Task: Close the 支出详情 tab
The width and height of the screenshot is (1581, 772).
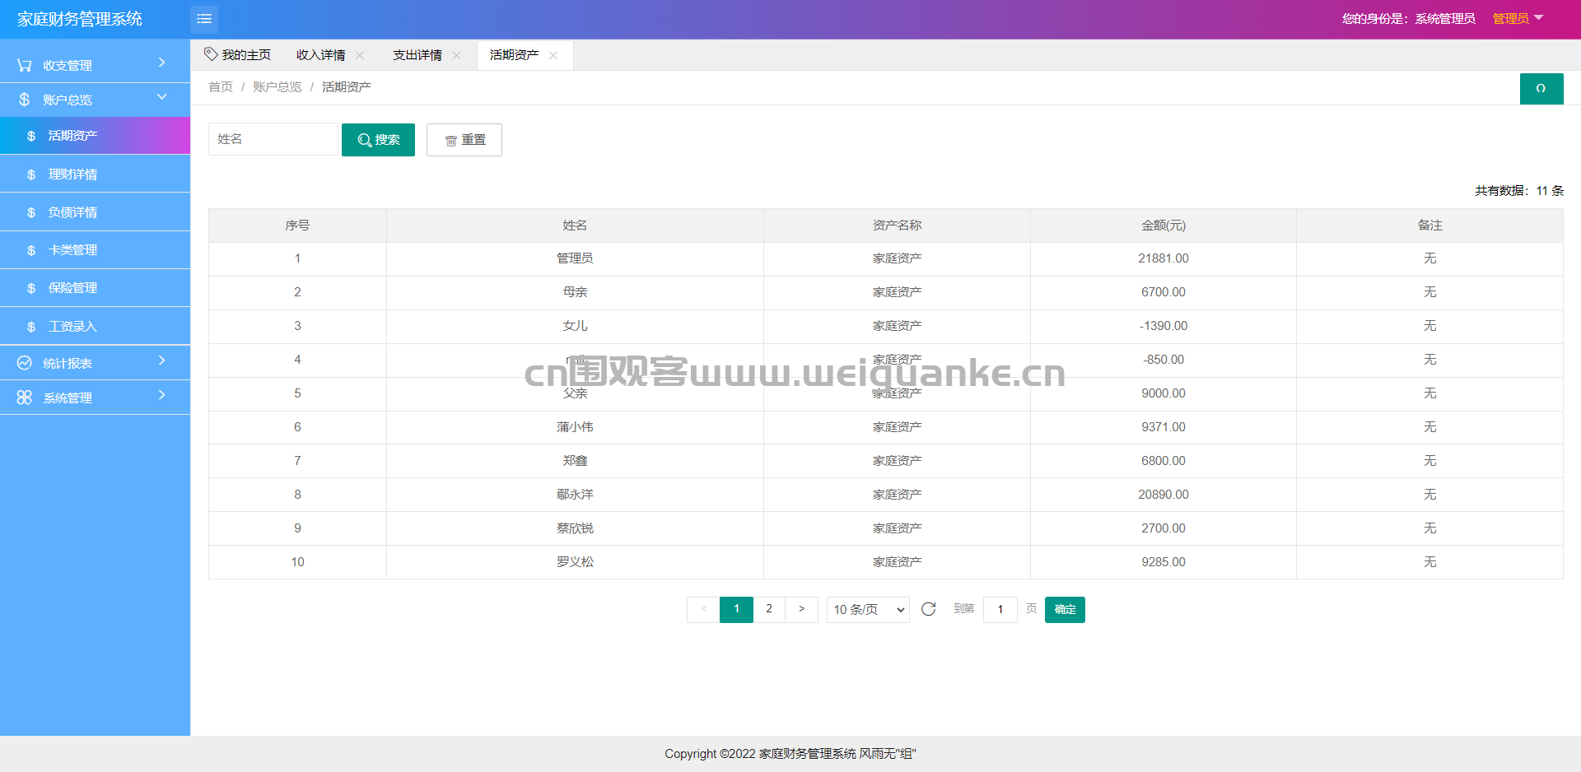Action: (x=456, y=55)
